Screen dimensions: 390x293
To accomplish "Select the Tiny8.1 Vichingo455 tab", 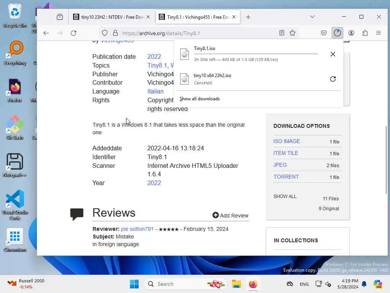I will [x=198, y=17].
